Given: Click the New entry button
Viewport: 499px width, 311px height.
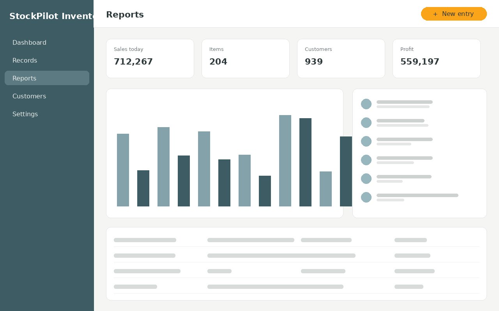Looking at the screenshot, I should pos(454,14).
